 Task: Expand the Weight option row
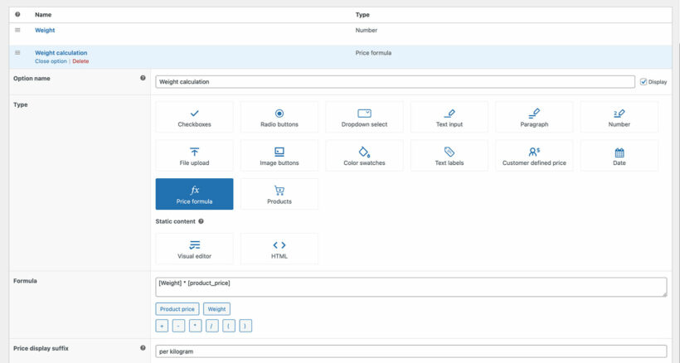(45, 30)
